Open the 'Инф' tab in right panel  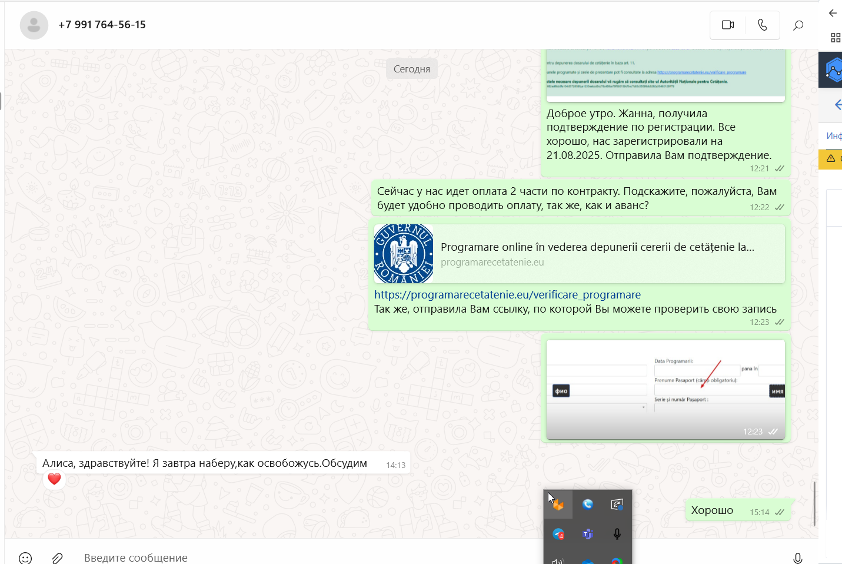point(834,136)
